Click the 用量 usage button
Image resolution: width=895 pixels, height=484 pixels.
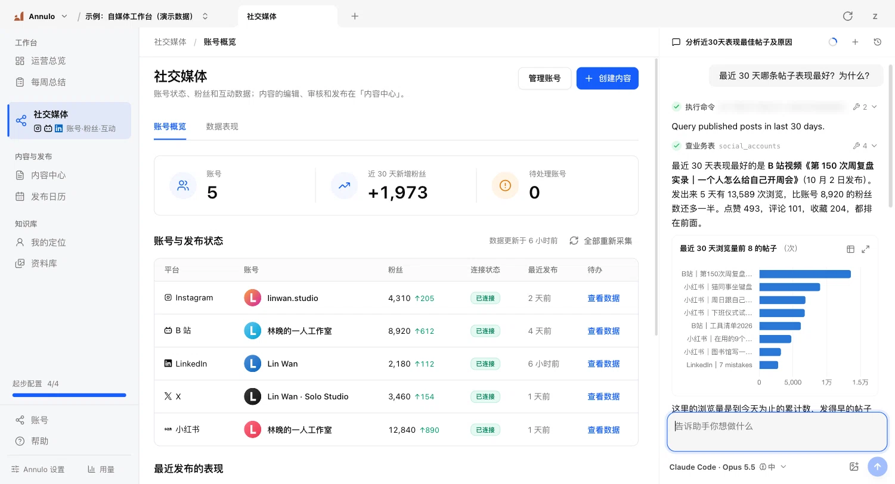coord(101,469)
